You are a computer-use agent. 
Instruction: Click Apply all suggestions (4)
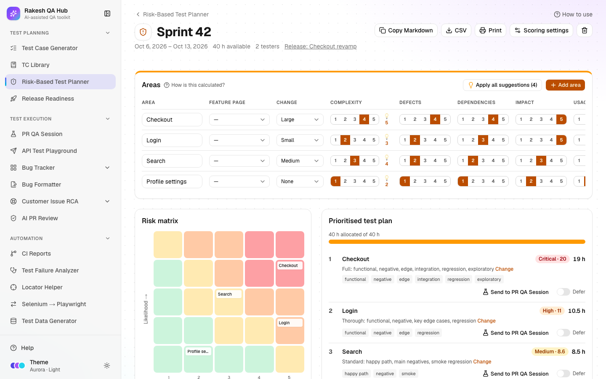502,85
